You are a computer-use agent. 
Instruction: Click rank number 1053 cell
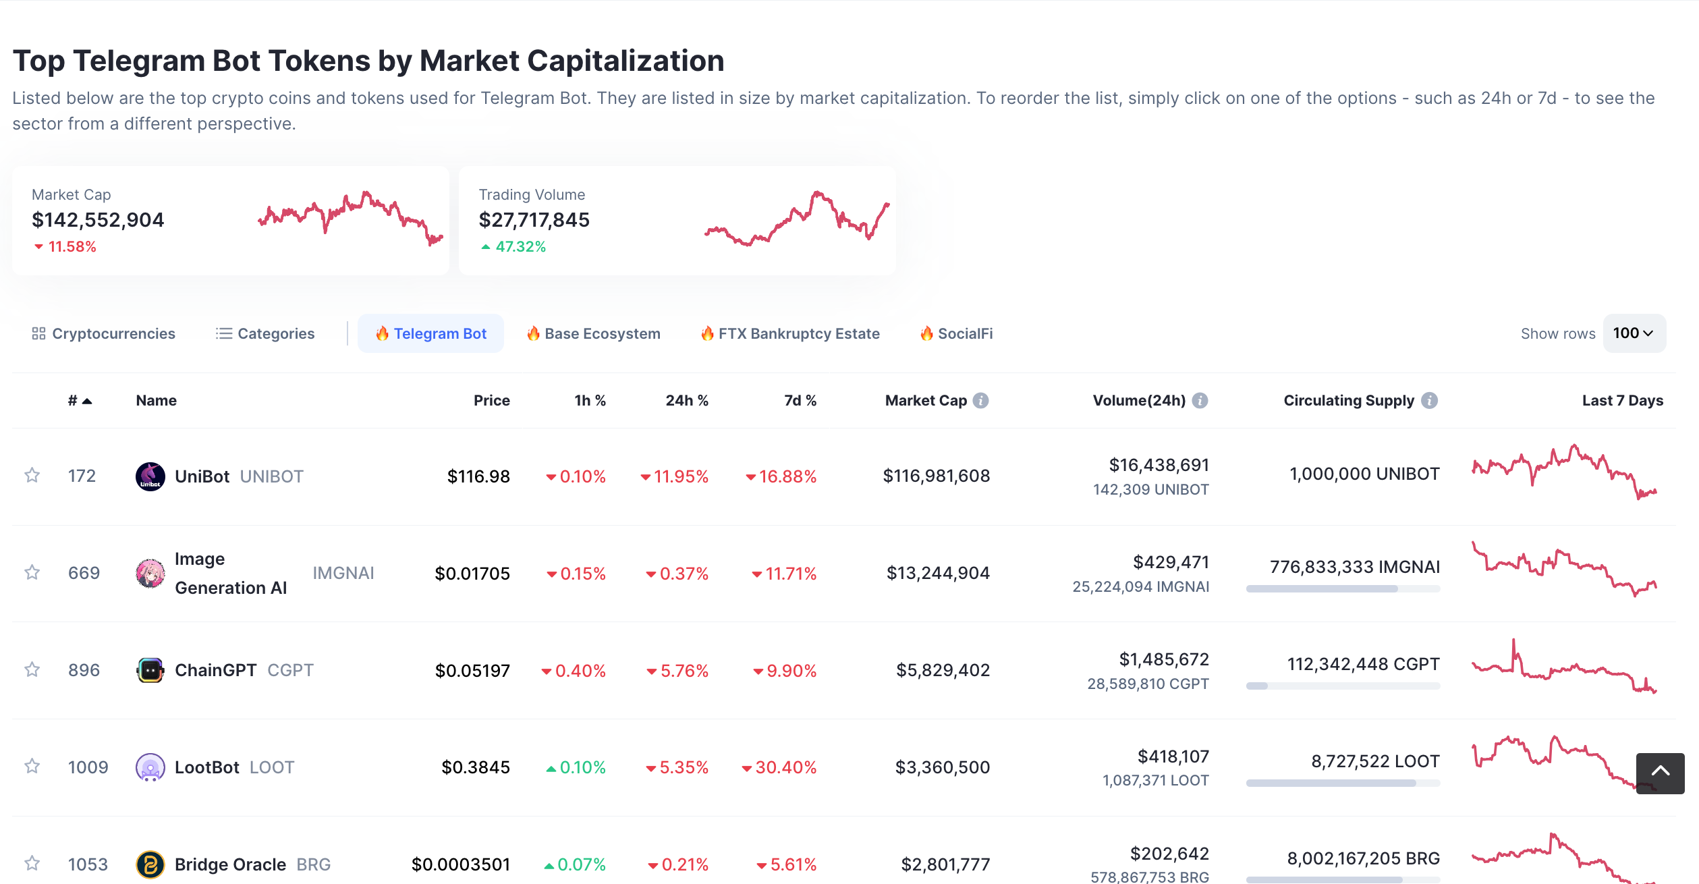click(88, 864)
